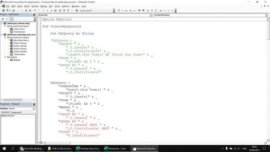The image size is (270, 152).
Task: Click the Outdent icon on the Edit toolbar
Action: (x=143, y=11)
